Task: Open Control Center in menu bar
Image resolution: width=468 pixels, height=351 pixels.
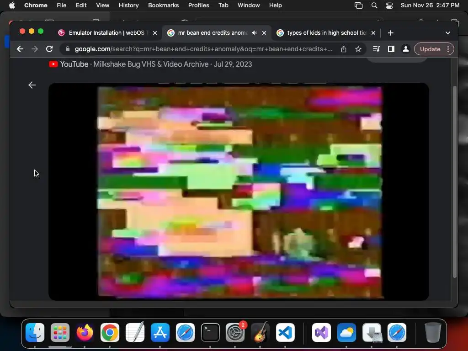Action: click(389, 5)
